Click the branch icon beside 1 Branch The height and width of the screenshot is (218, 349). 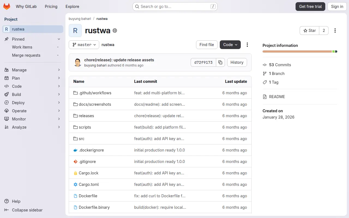265,74
